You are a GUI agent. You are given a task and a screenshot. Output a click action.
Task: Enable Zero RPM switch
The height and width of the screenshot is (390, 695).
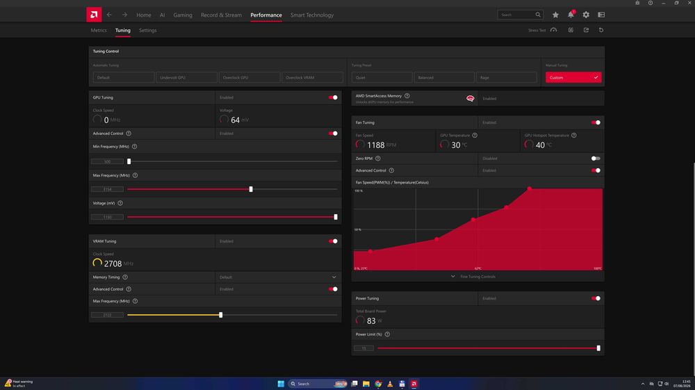point(596,159)
